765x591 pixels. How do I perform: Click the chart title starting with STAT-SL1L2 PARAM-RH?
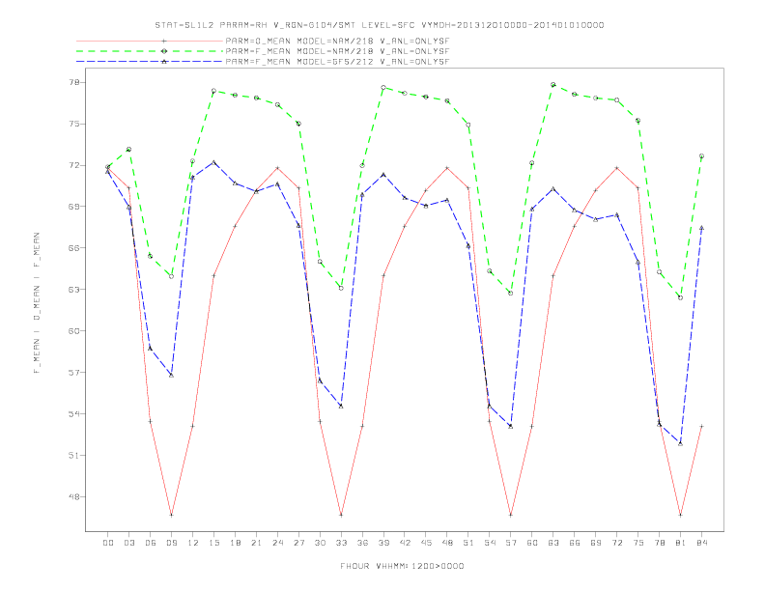pos(379,25)
